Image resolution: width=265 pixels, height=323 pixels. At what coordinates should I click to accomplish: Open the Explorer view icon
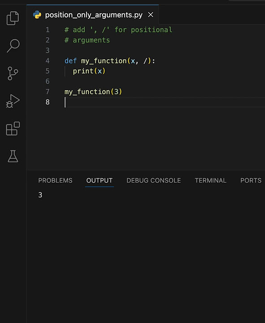click(13, 18)
